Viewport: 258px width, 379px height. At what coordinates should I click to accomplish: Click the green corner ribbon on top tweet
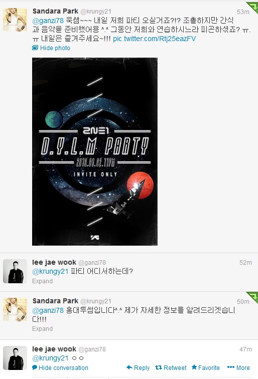pyautogui.click(x=252, y=7)
